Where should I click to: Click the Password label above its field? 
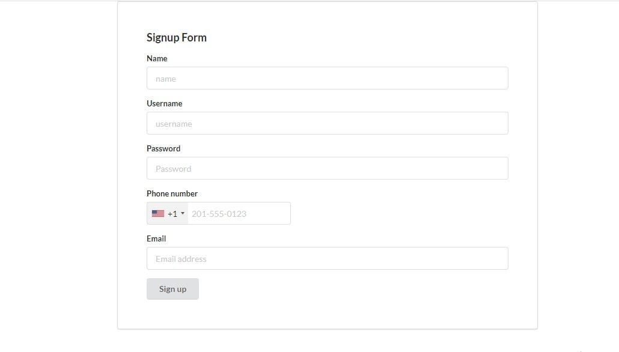click(x=163, y=148)
